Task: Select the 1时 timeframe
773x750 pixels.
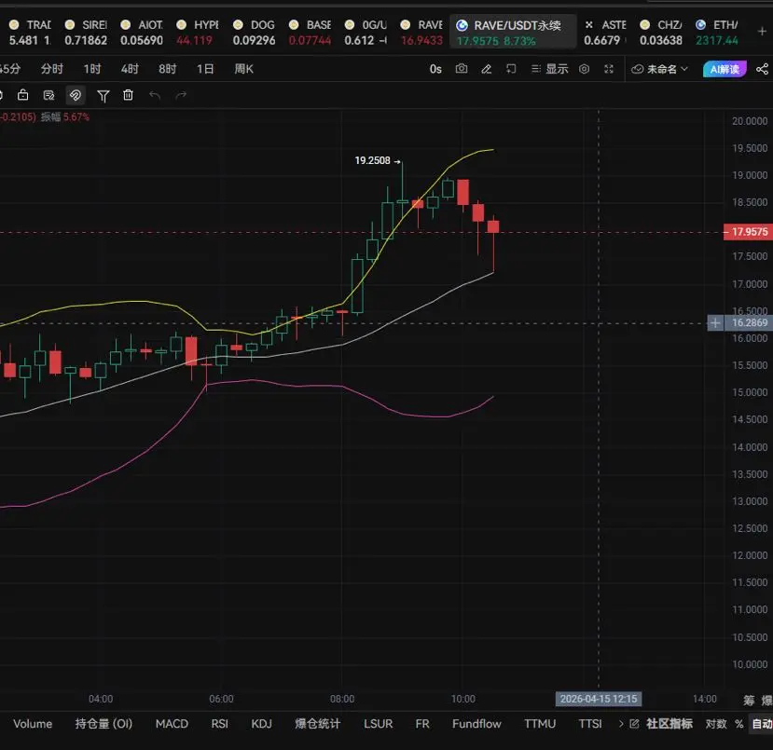Action: (92, 69)
